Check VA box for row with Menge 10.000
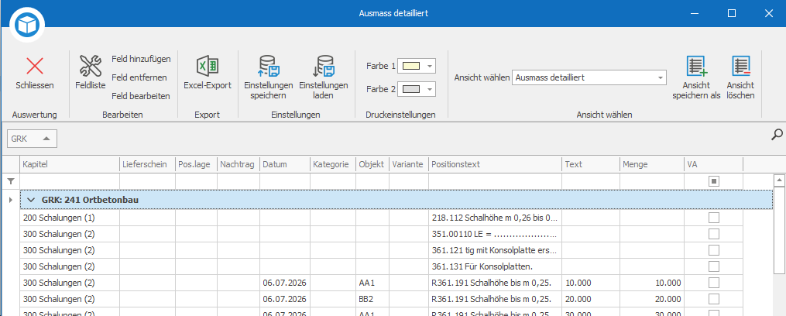The width and height of the screenshot is (786, 316). [714, 283]
